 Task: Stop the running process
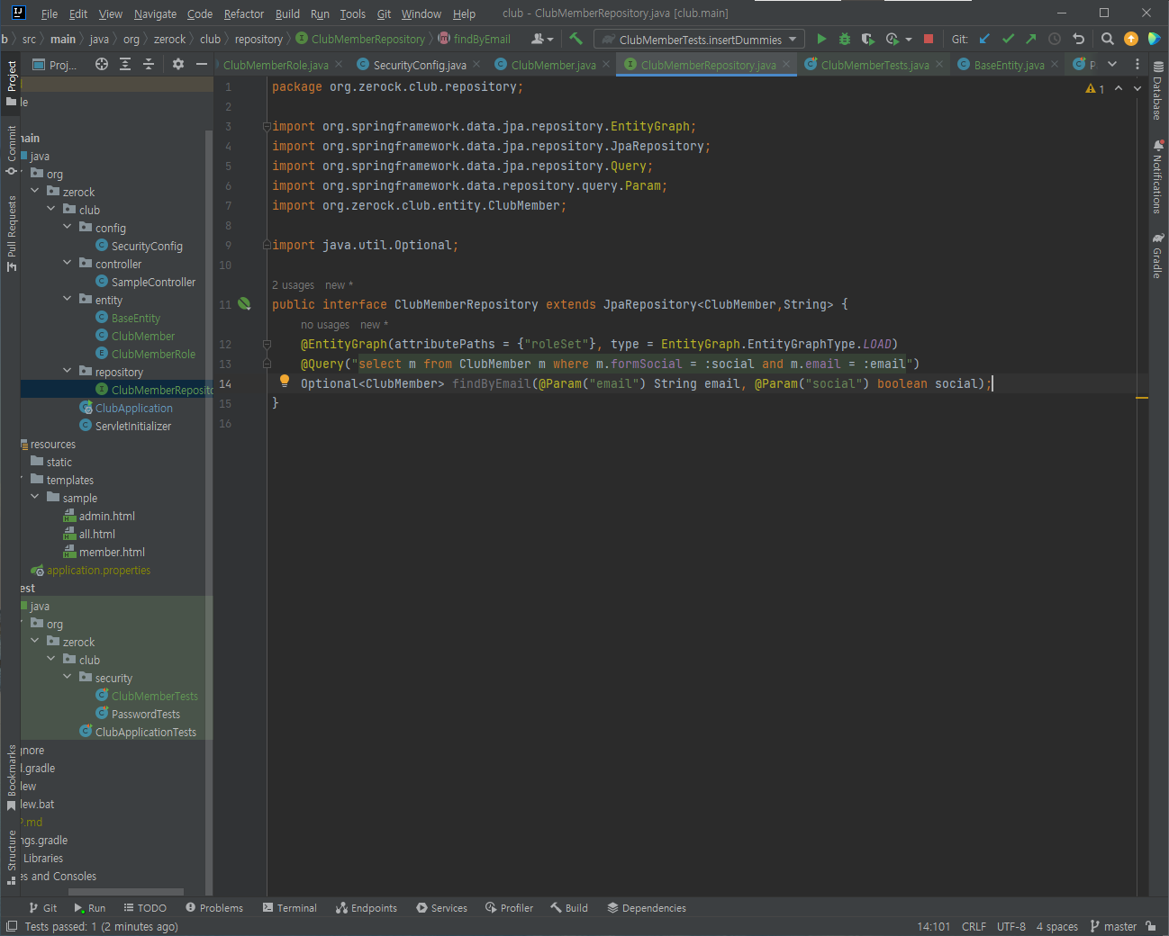(x=929, y=39)
